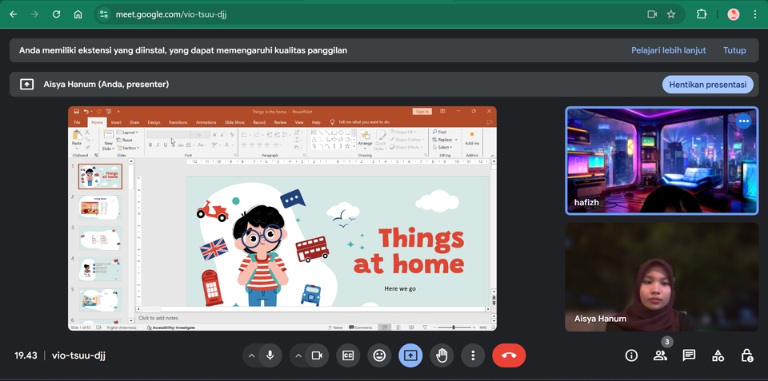Click Find in PowerPoint Editing group
This screenshot has width=768, height=381.
click(439, 132)
